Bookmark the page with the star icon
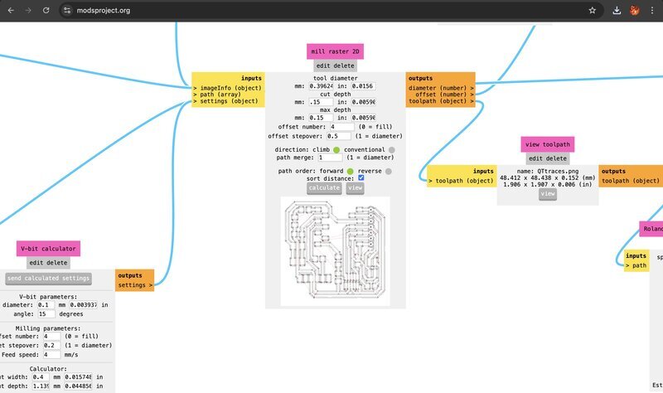Image resolution: width=663 pixels, height=393 pixels. coord(592,10)
